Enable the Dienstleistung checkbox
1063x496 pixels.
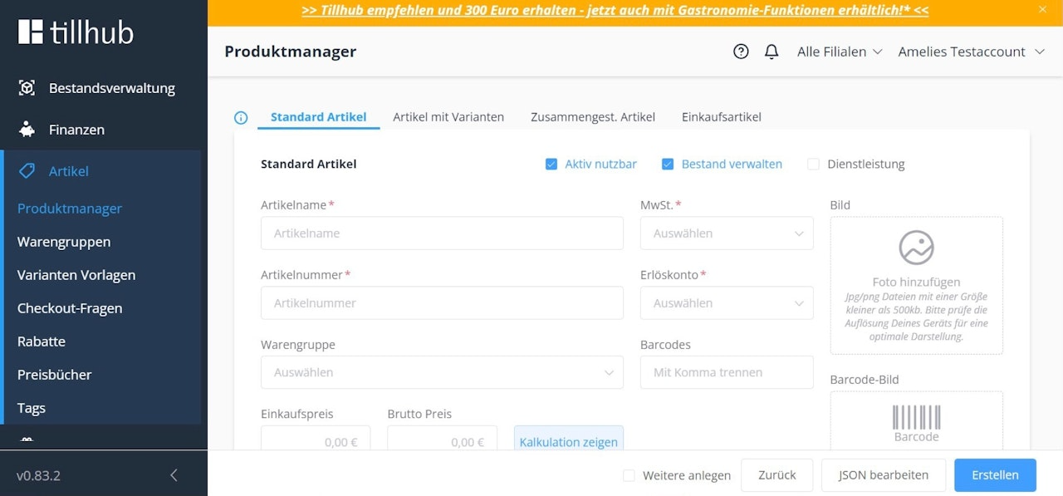pyautogui.click(x=813, y=165)
